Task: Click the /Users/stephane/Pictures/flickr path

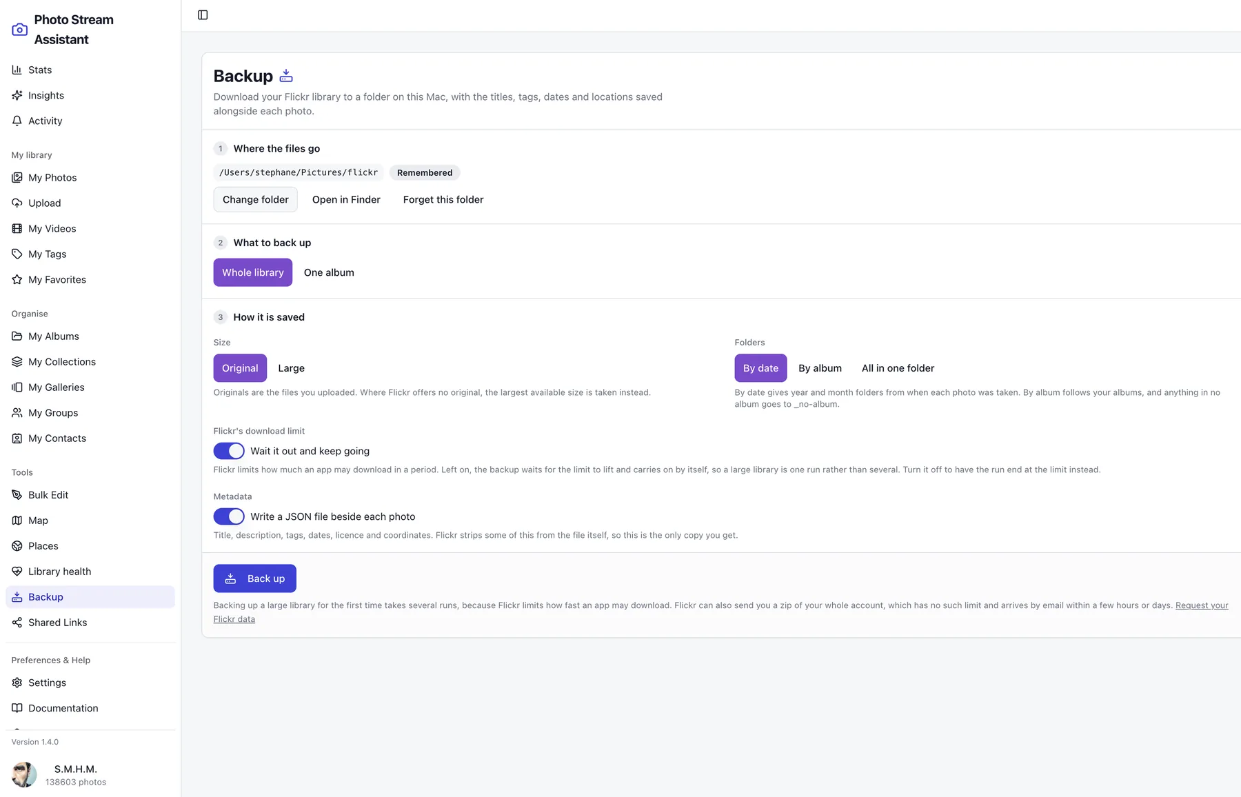Action: pyautogui.click(x=299, y=172)
